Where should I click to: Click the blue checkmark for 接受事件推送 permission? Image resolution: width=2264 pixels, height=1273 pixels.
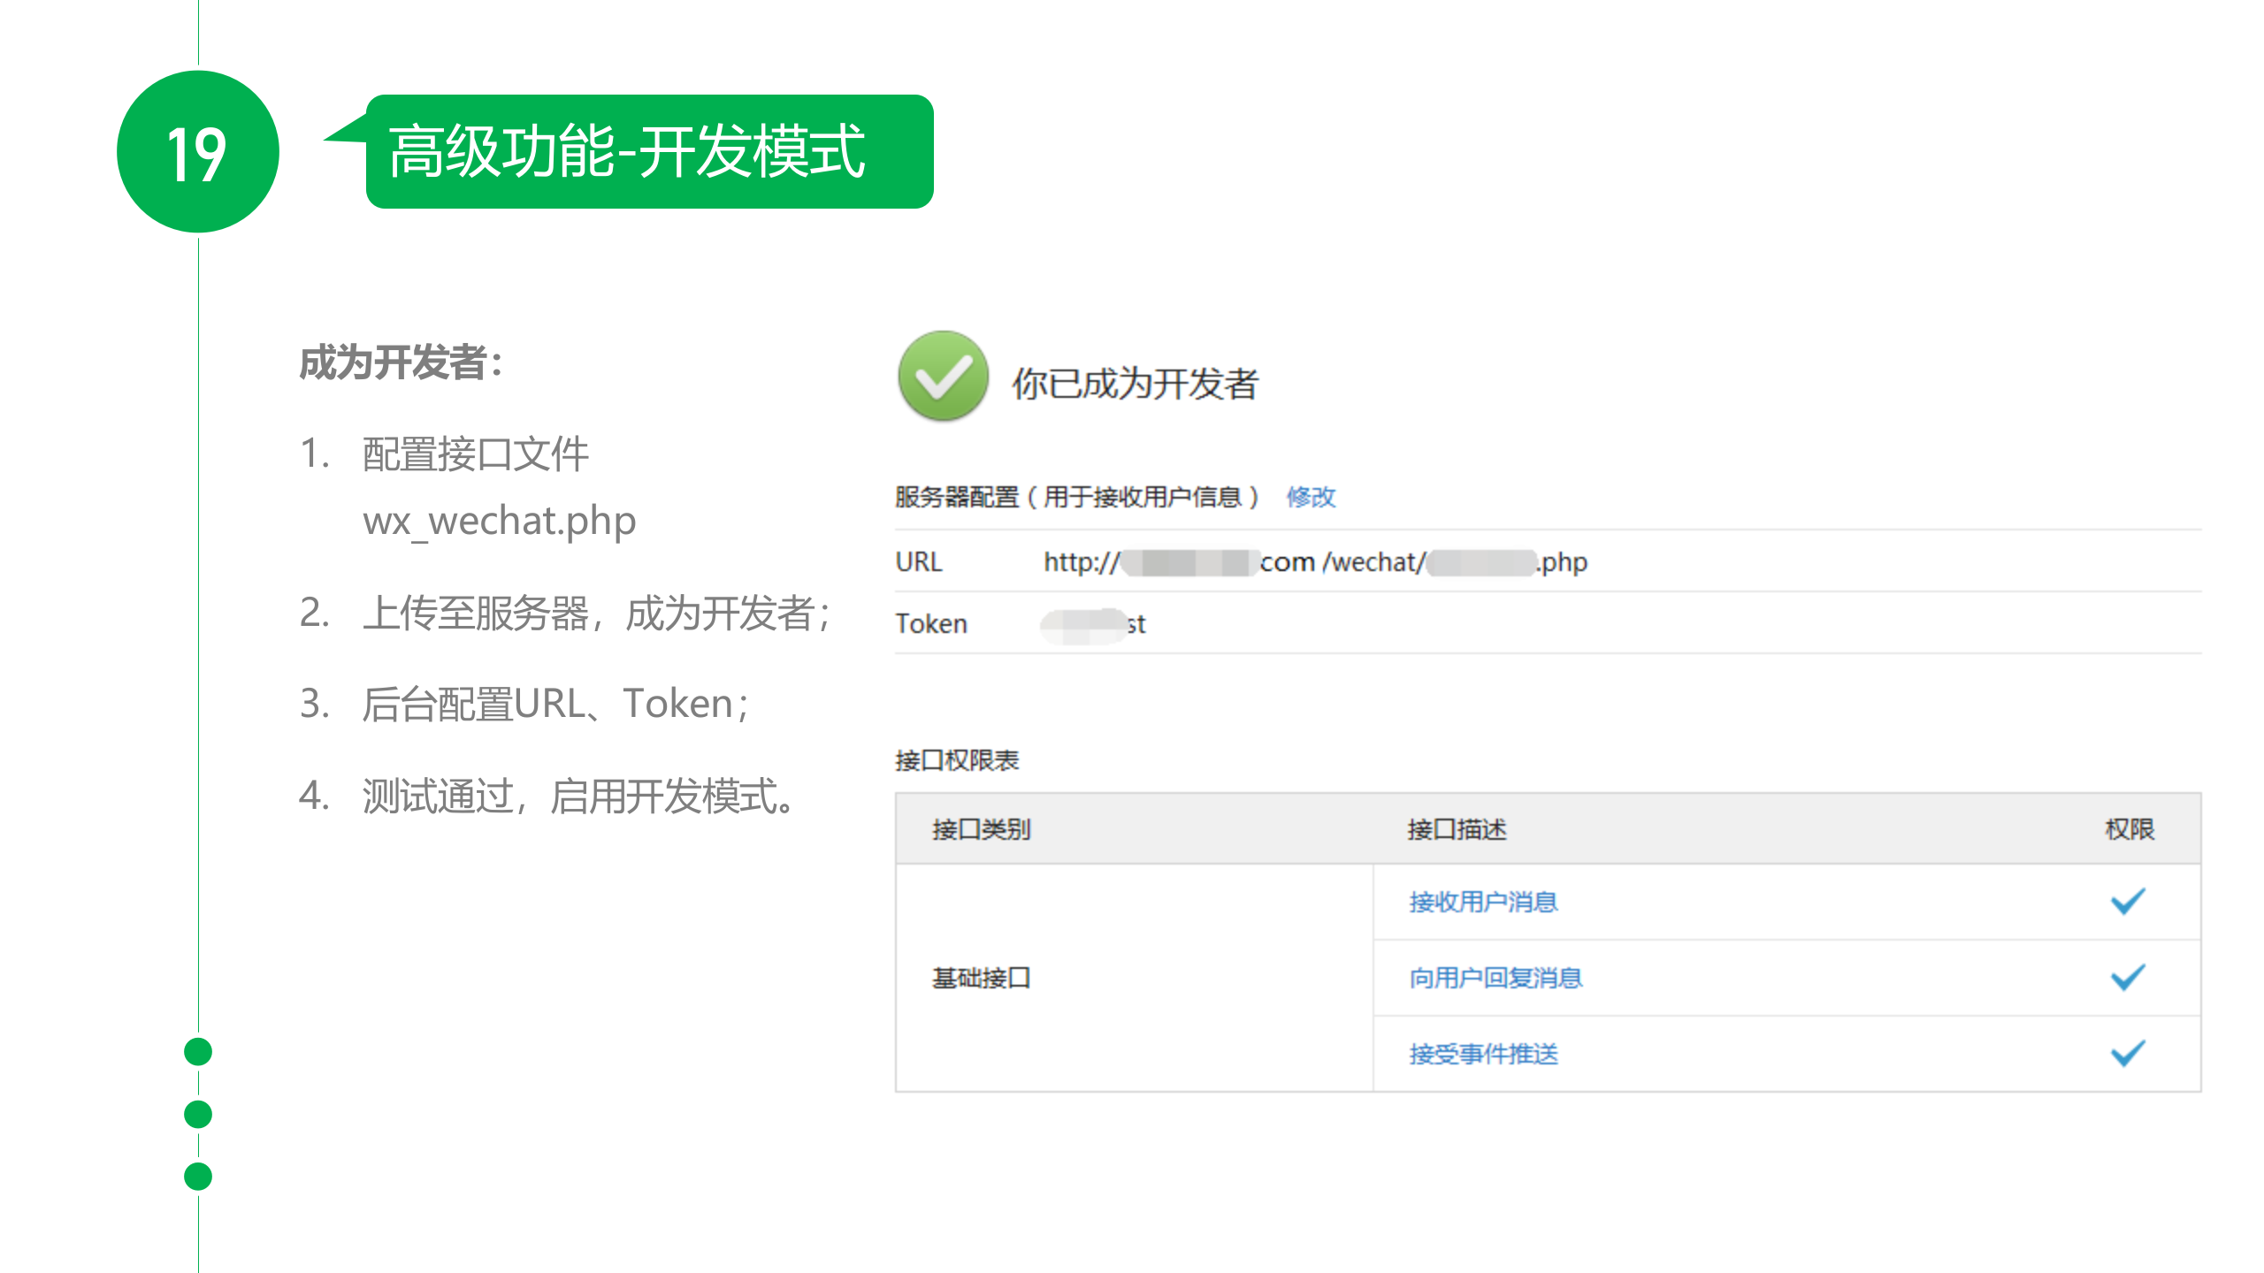(x=2126, y=1054)
